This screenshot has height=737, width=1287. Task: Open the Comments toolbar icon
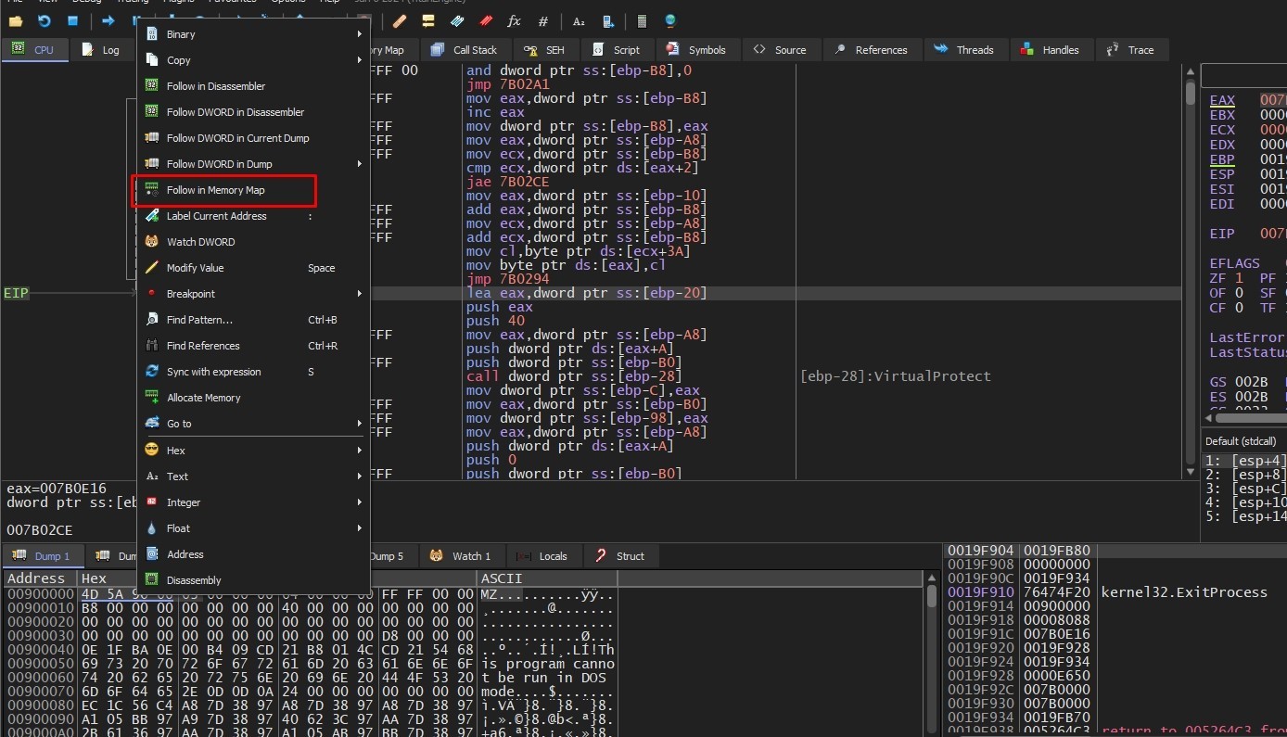click(427, 20)
